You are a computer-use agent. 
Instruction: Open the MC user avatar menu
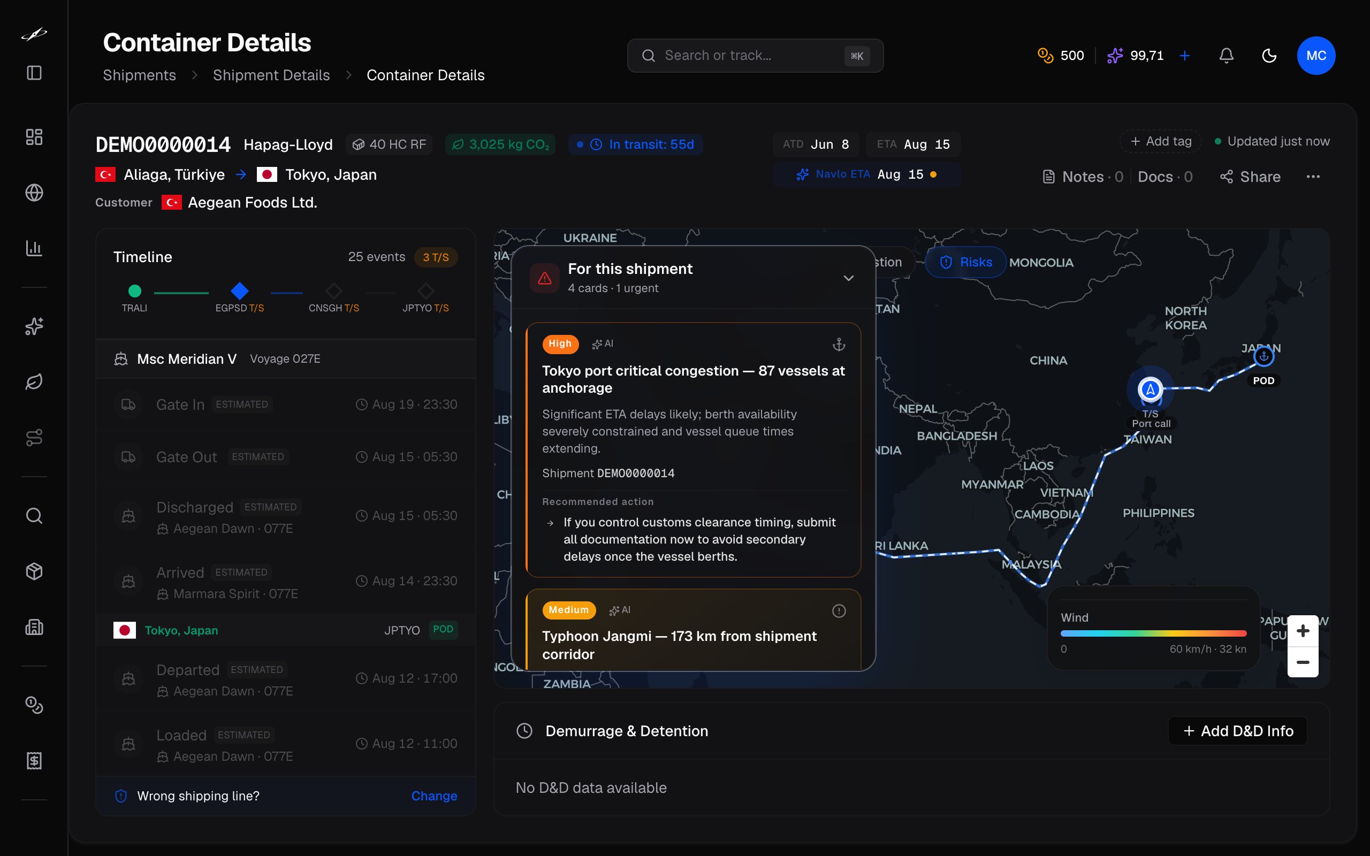pyautogui.click(x=1316, y=56)
